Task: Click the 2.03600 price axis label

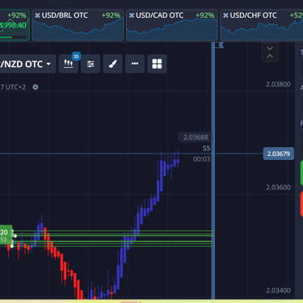Action: click(278, 187)
